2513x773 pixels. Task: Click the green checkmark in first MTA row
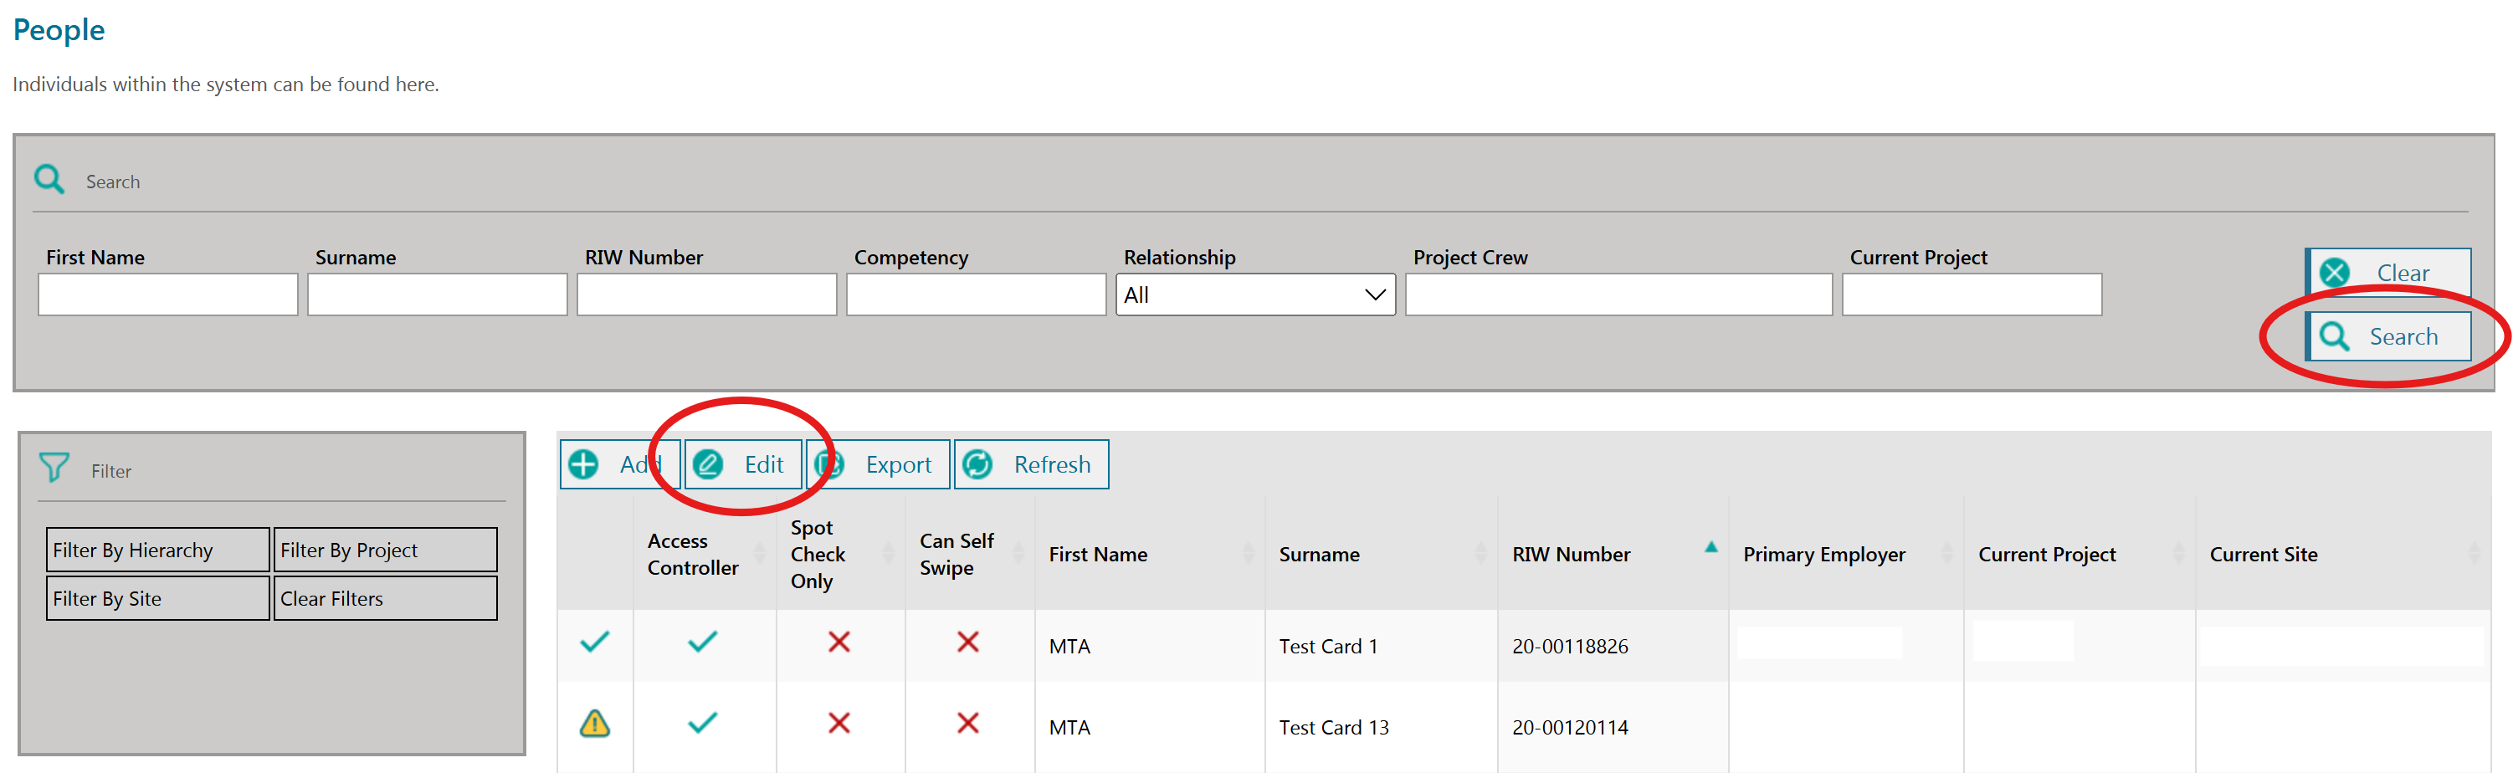tap(595, 642)
